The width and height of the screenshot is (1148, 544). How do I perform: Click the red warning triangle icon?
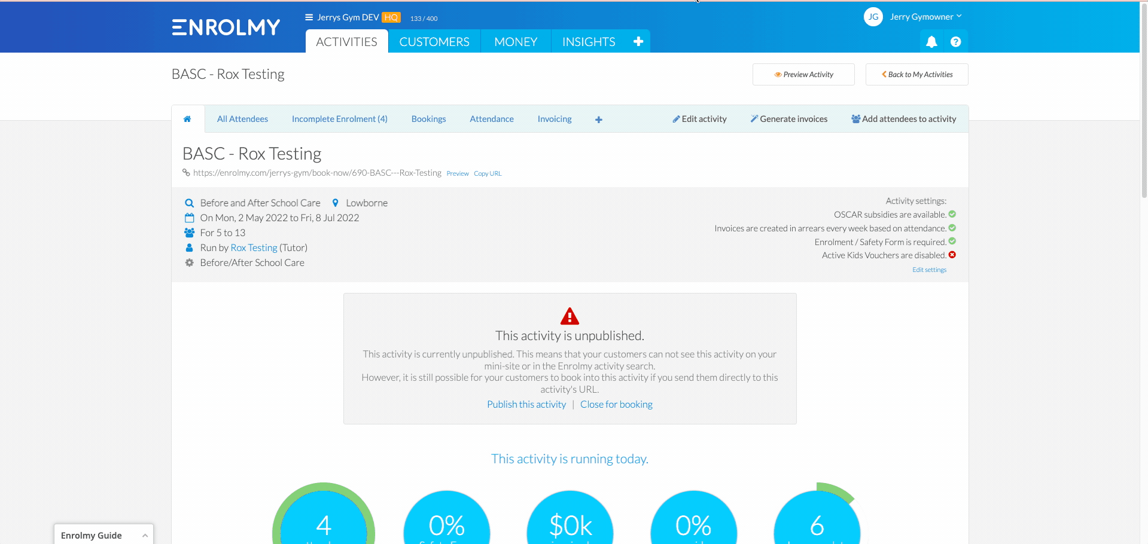click(x=570, y=316)
